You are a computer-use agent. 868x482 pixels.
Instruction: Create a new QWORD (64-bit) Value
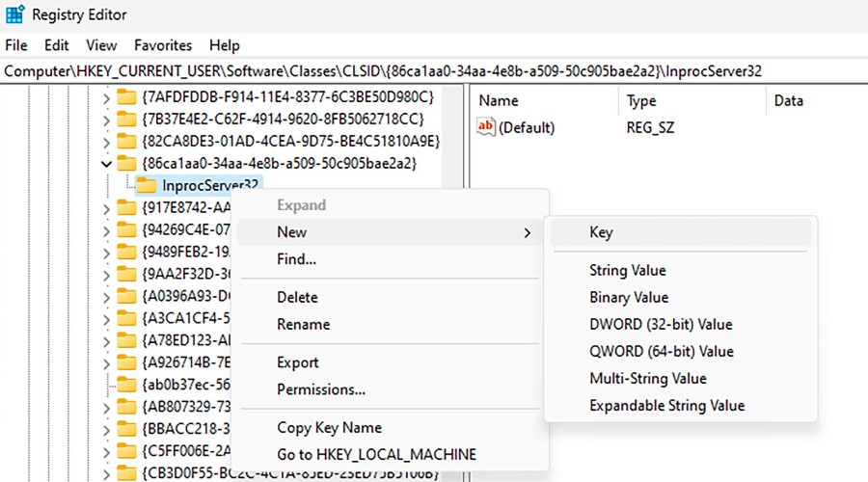pos(680,352)
